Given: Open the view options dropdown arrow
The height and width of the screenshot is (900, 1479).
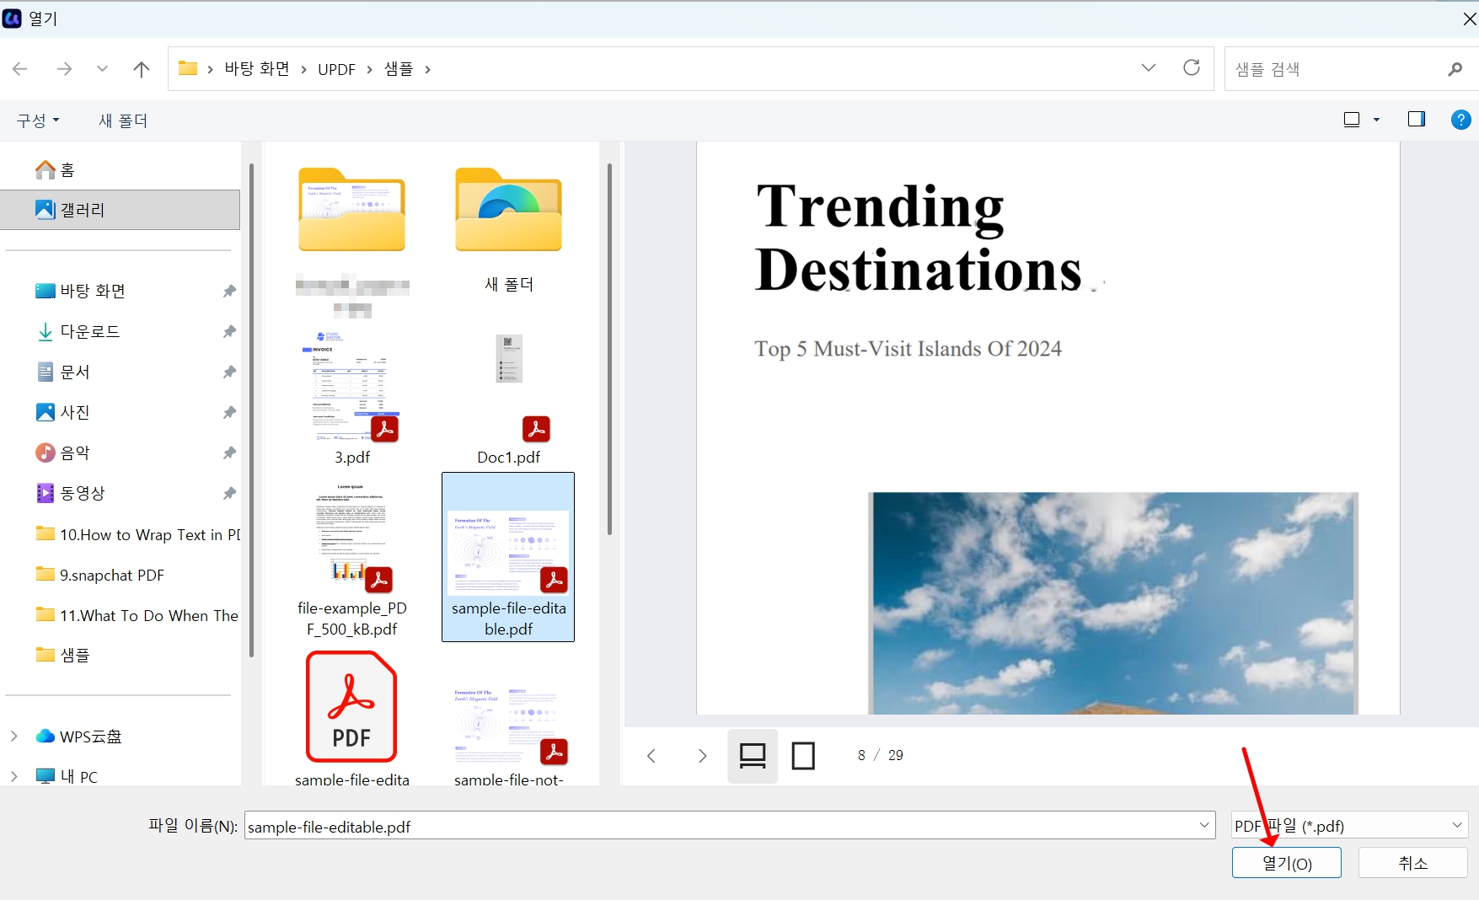Looking at the screenshot, I should coord(1376,120).
